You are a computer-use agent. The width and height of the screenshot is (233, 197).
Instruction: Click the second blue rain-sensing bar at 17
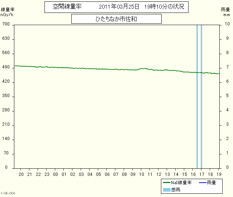(201, 97)
